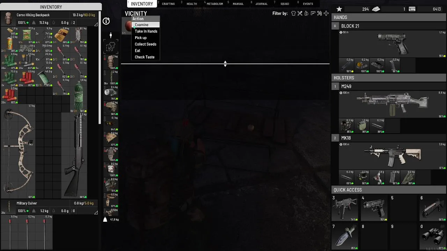
Task: Click the character body figure icon
Action: [111, 35]
